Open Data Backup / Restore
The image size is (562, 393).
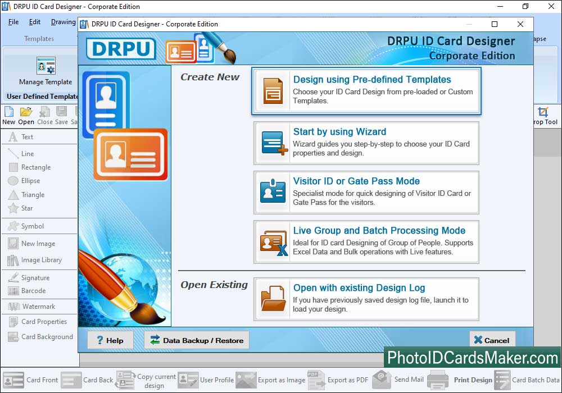tap(196, 340)
